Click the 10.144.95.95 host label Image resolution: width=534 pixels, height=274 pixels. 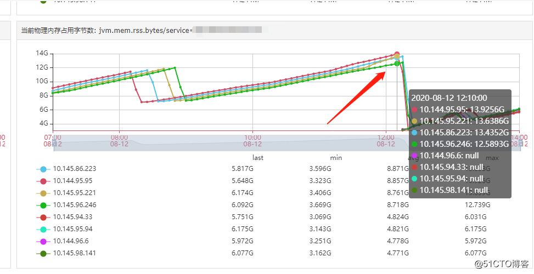pyautogui.click(x=72, y=180)
